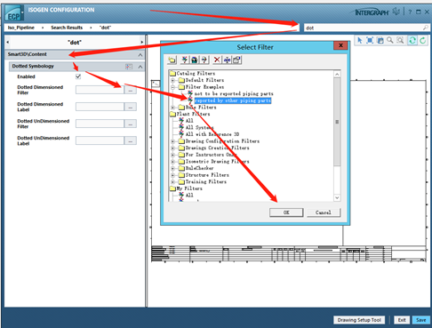
Task: Click Cancel in Select Filter dialog
Action: tap(324, 212)
